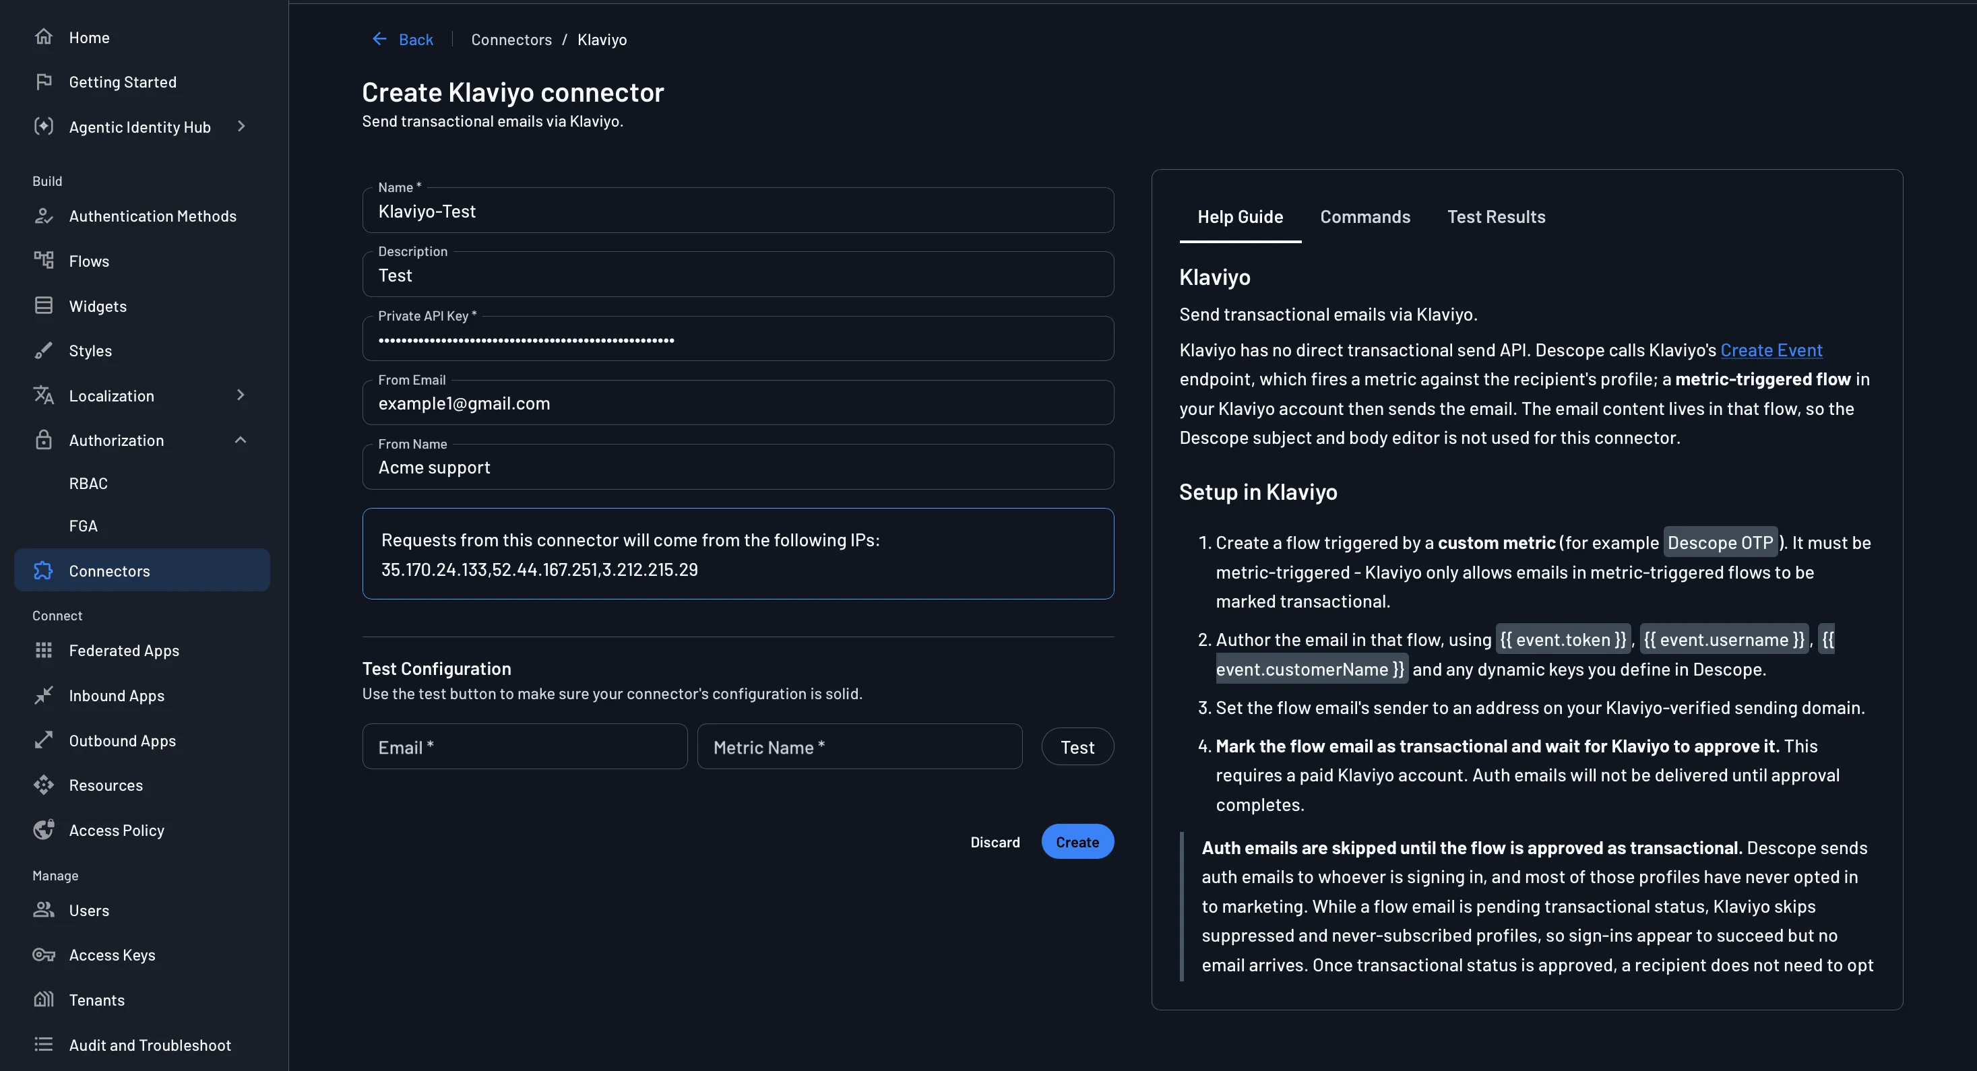This screenshot has width=1977, height=1071.
Task: Click the Create button
Action: tap(1077, 841)
